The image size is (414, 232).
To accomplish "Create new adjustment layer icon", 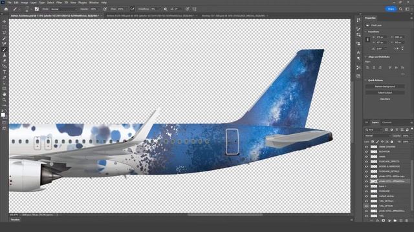I will coord(389,220).
